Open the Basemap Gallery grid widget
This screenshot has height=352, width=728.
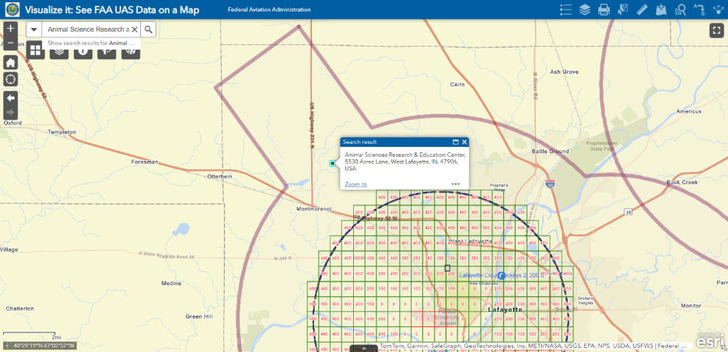(35, 50)
